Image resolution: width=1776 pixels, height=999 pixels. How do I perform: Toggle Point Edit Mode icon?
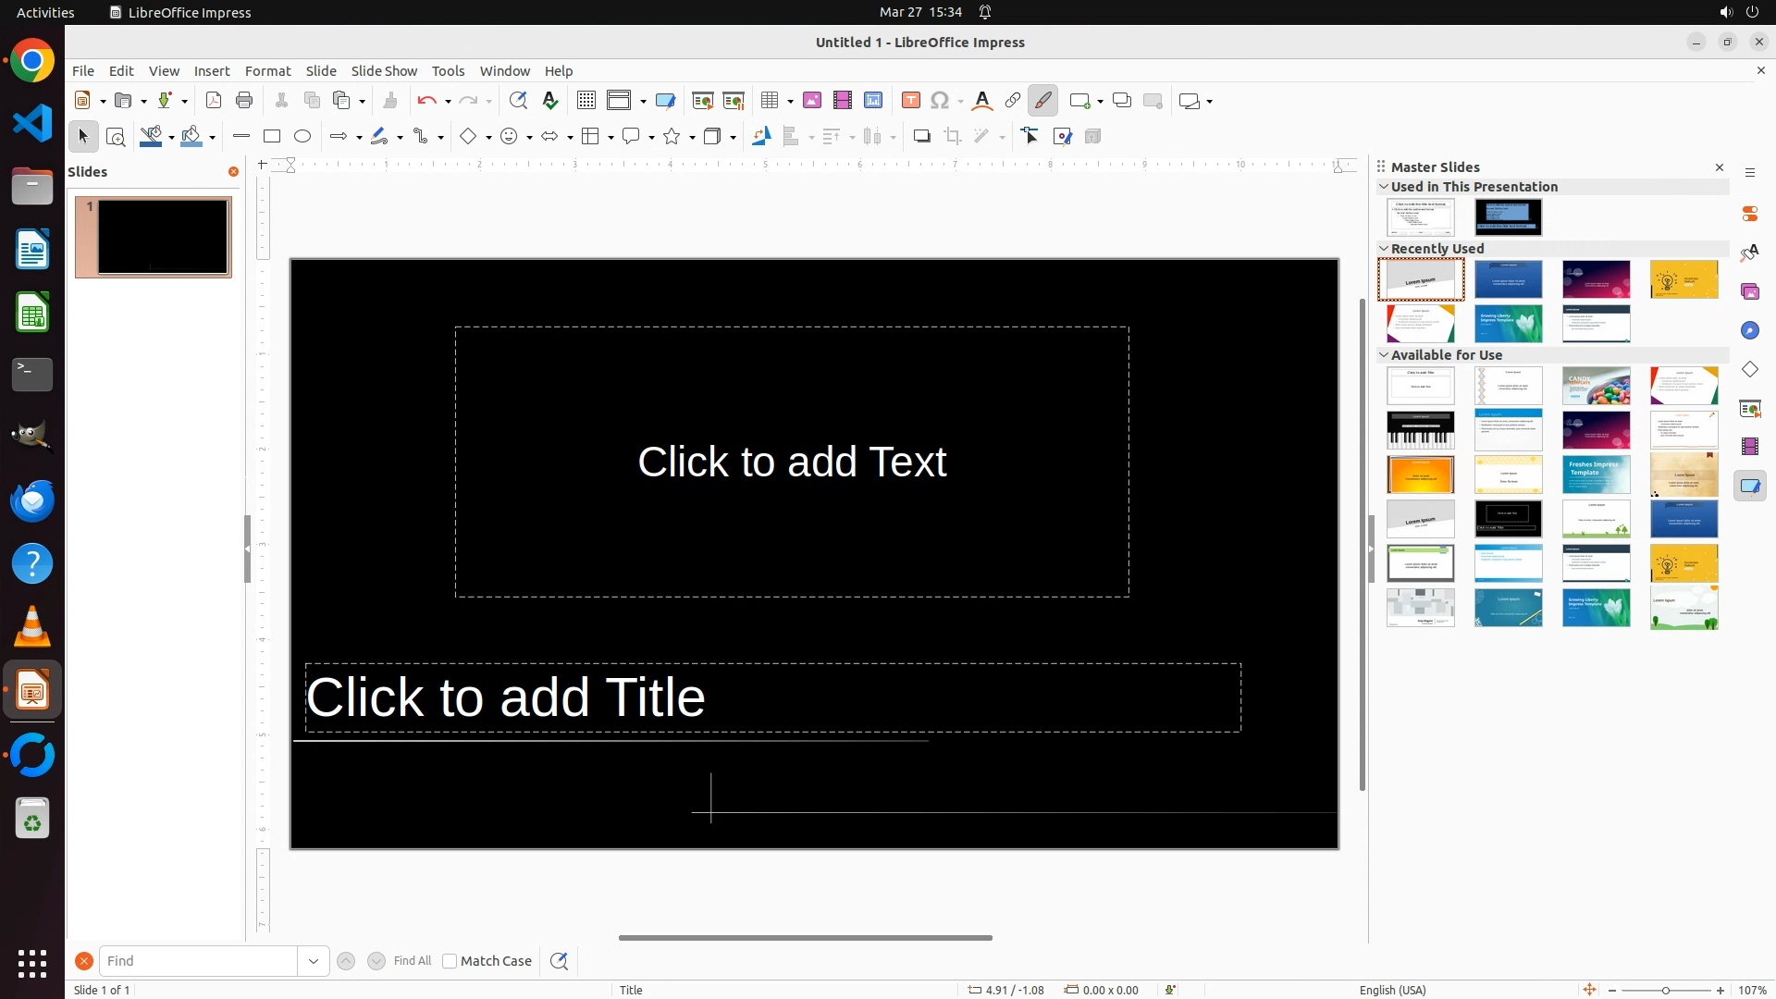[x=1030, y=137]
